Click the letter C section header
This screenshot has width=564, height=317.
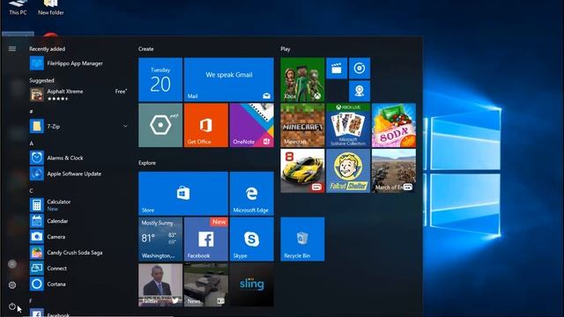coord(32,190)
